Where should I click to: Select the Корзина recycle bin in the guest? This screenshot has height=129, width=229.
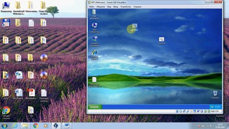tap(215, 95)
